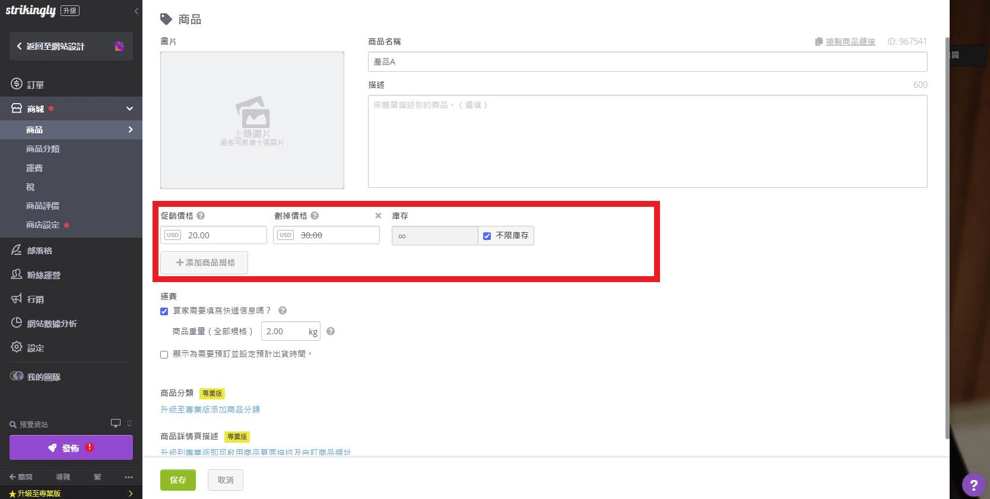The height and width of the screenshot is (499, 990).
Task: Click the 商品名稱 field containing 產品A
Action: [648, 62]
